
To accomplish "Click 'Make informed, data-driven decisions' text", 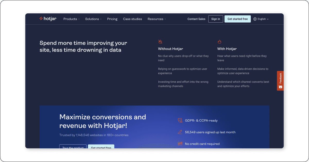I will click(x=243, y=71).
